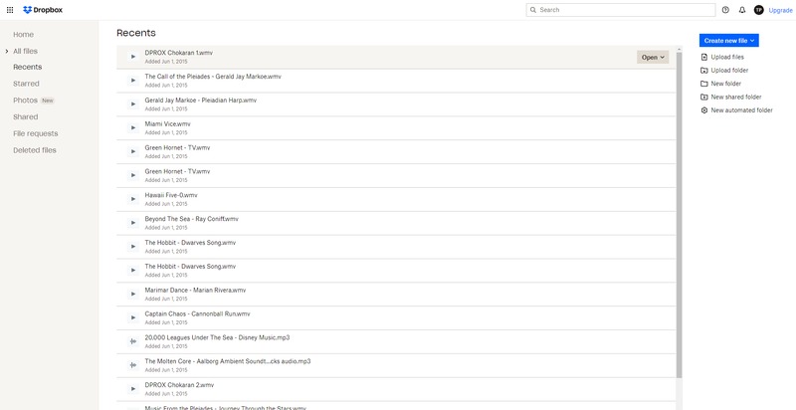The width and height of the screenshot is (796, 410).
Task: Open DPROX Chokaran 2.wmv
Action: tap(179, 385)
